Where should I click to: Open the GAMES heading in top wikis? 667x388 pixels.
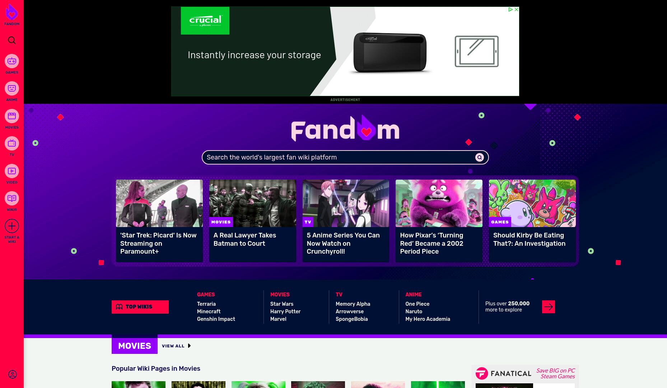[x=206, y=295]
